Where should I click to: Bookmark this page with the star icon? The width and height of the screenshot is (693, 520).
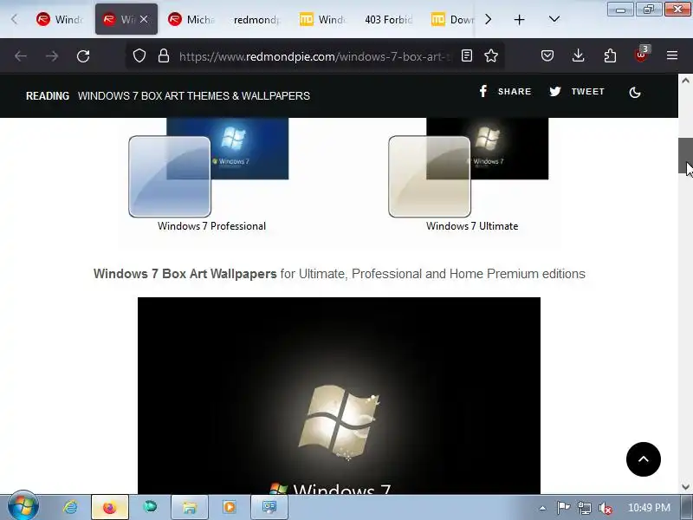click(491, 55)
